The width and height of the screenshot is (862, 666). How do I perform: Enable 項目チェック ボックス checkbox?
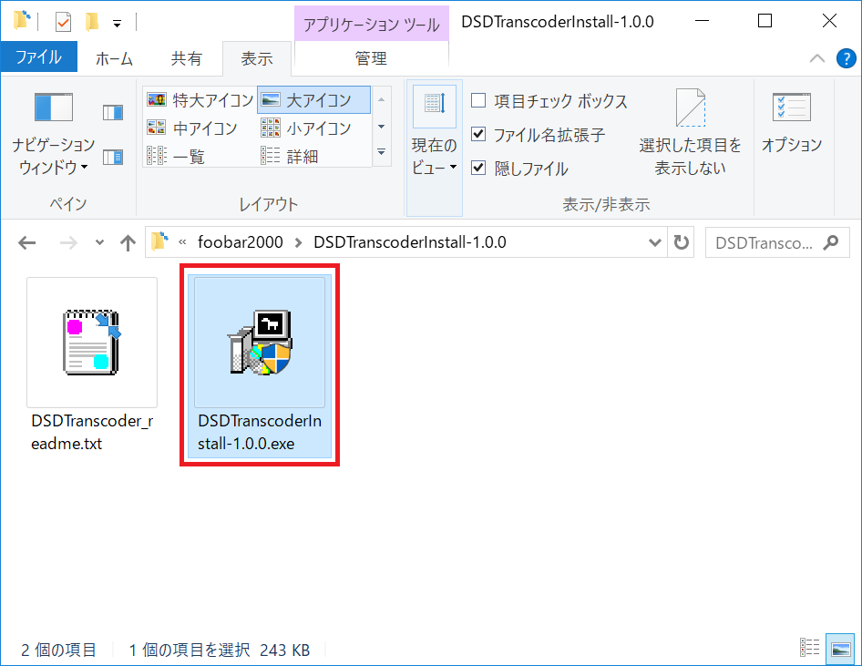478,100
